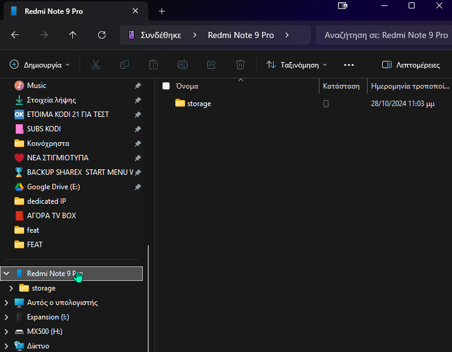Screen dimensions: 452x352
Task: Unpin SUBS KODI pin icon
Action: 138,129
